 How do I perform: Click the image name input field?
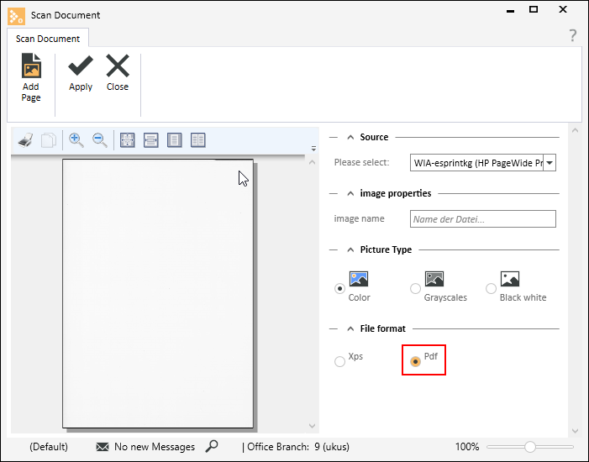(x=482, y=219)
